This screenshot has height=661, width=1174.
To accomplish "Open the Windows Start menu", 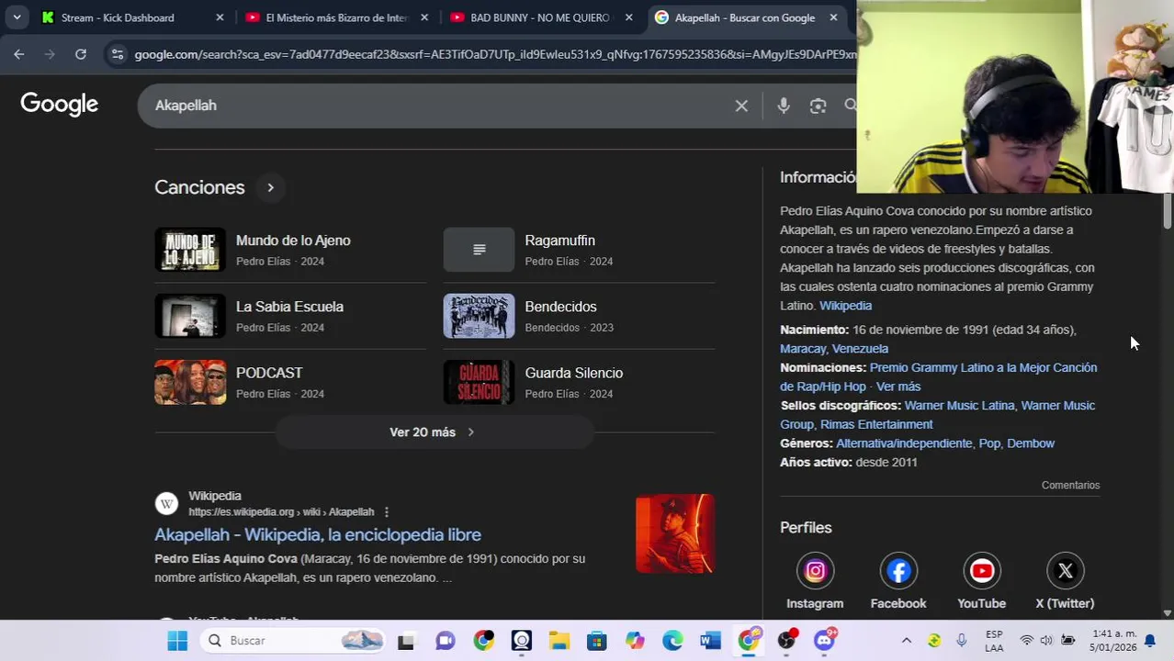I will (x=177, y=641).
